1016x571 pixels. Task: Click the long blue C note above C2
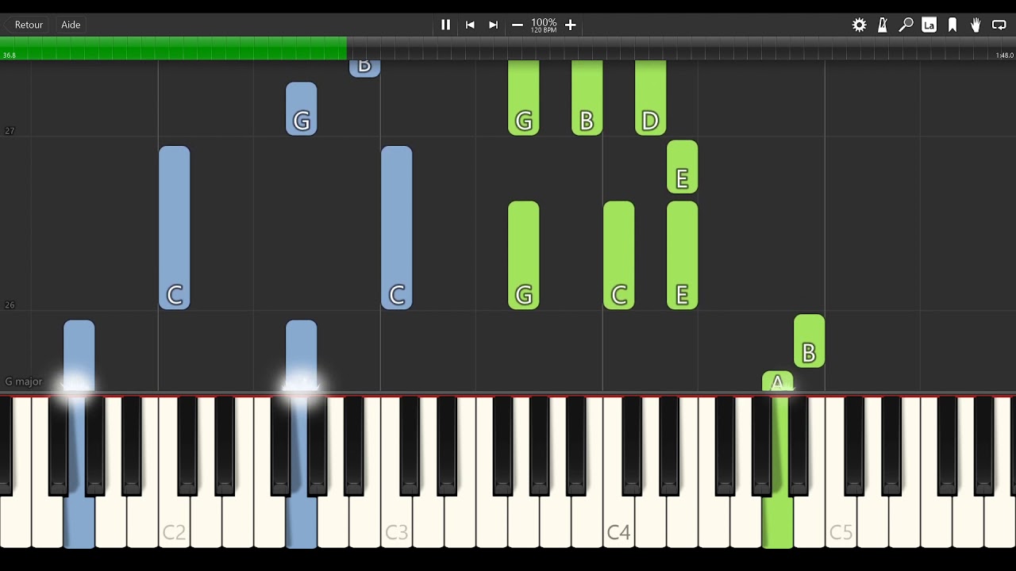pyautogui.click(x=174, y=228)
